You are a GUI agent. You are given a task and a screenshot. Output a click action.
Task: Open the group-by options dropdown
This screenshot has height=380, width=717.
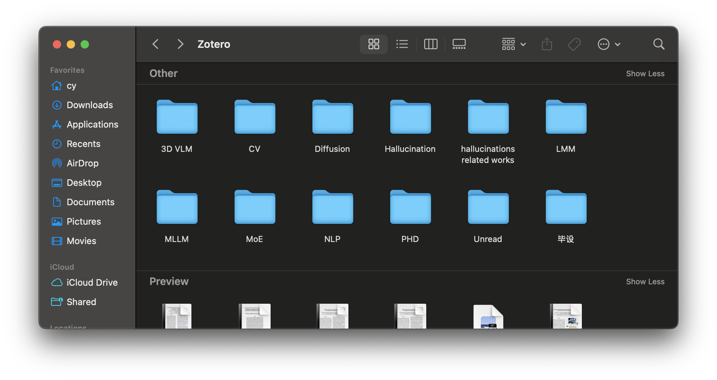point(514,44)
